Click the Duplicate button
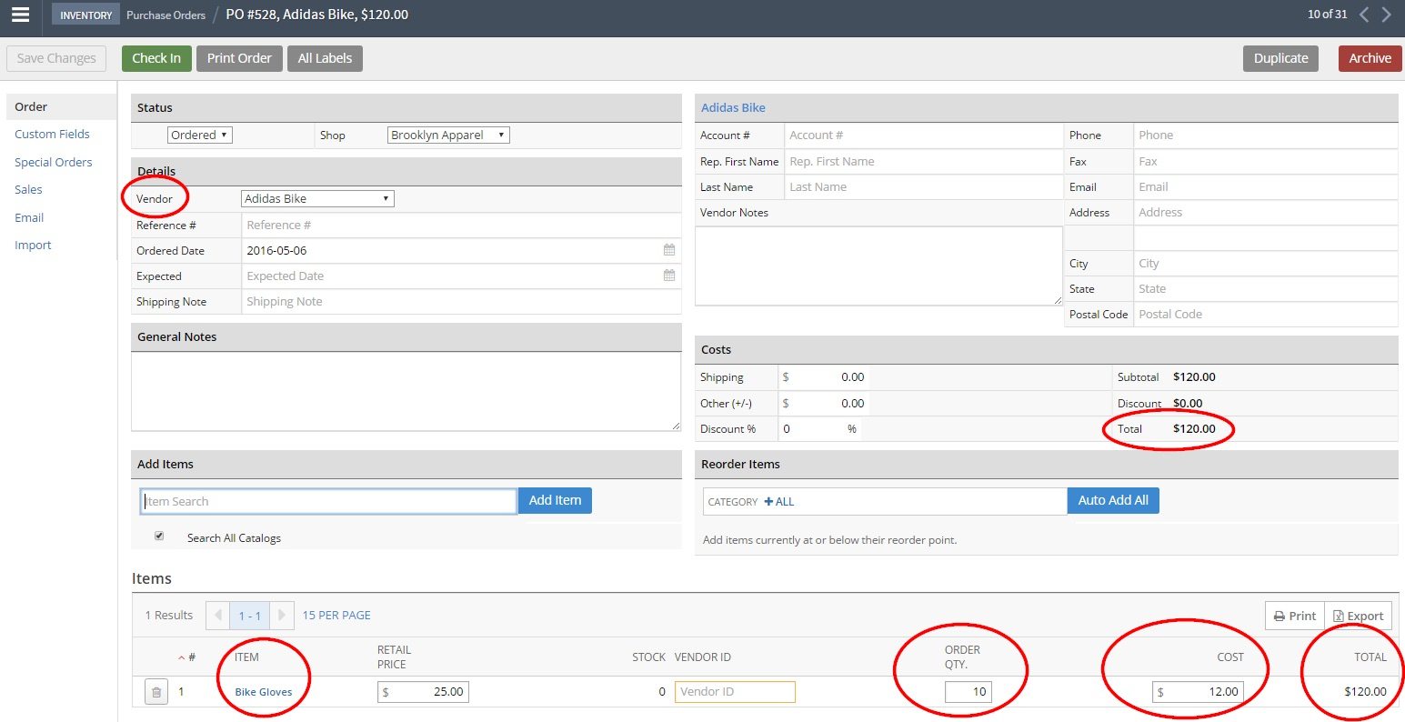The width and height of the screenshot is (1405, 722). [1280, 58]
